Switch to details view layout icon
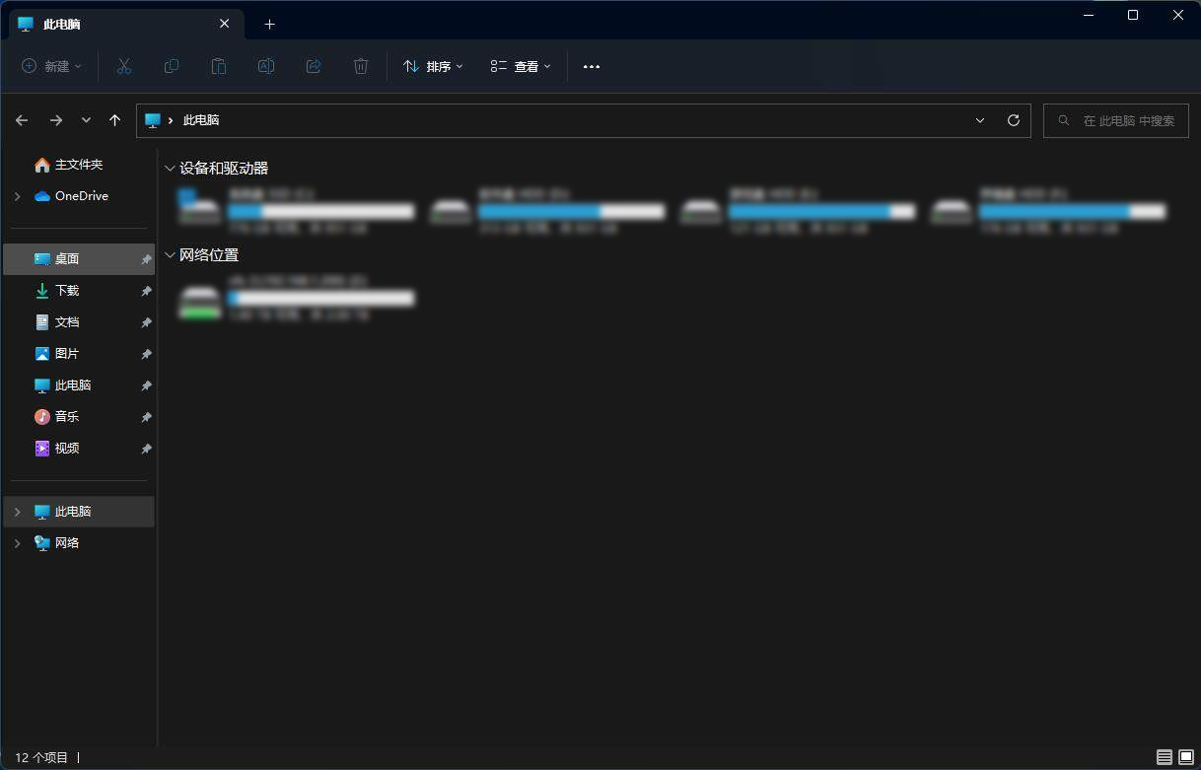The image size is (1201, 770). [1165, 757]
